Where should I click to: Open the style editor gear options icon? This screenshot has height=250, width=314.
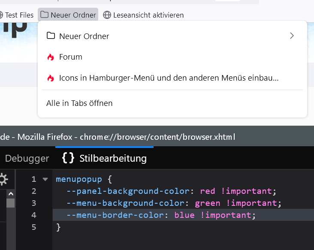[x=3, y=178]
